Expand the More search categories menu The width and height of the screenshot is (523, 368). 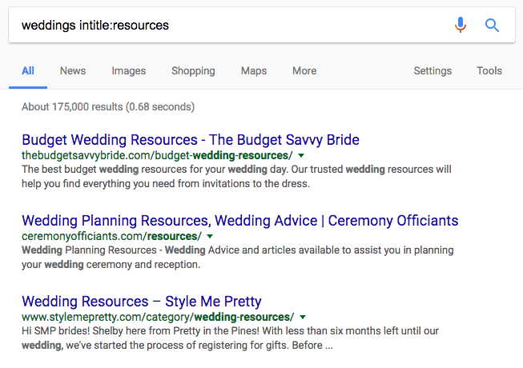(x=304, y=70)
